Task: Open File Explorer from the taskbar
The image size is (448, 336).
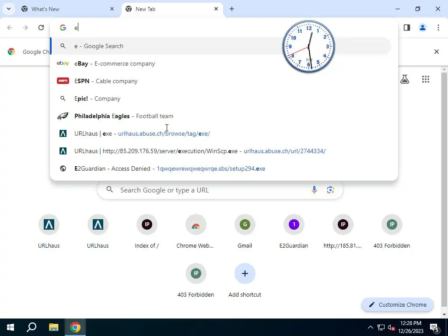Action: point(53,327)
